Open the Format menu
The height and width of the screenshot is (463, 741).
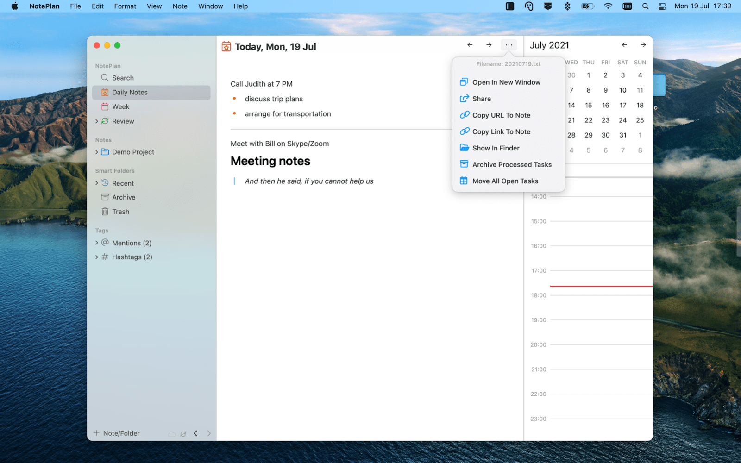(x=125, y=6)
